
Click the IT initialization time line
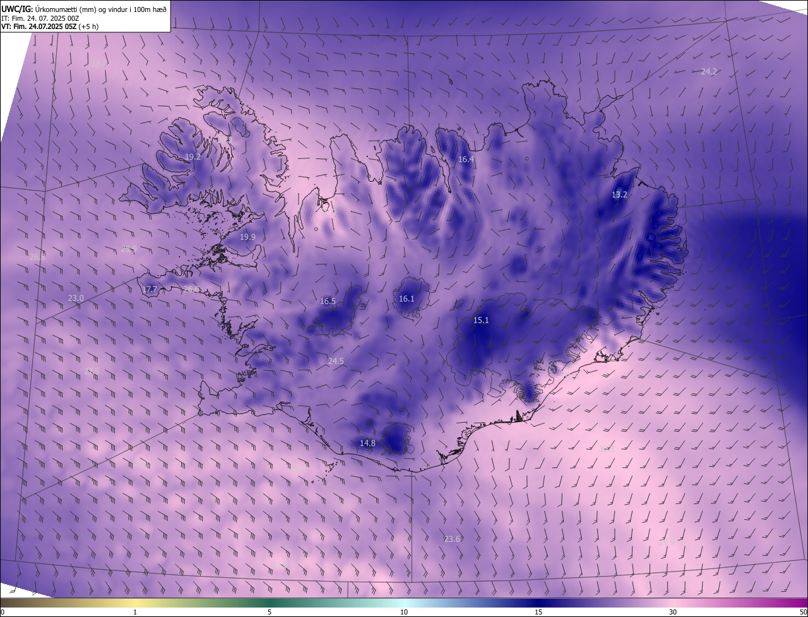click(x=40, y=18)
